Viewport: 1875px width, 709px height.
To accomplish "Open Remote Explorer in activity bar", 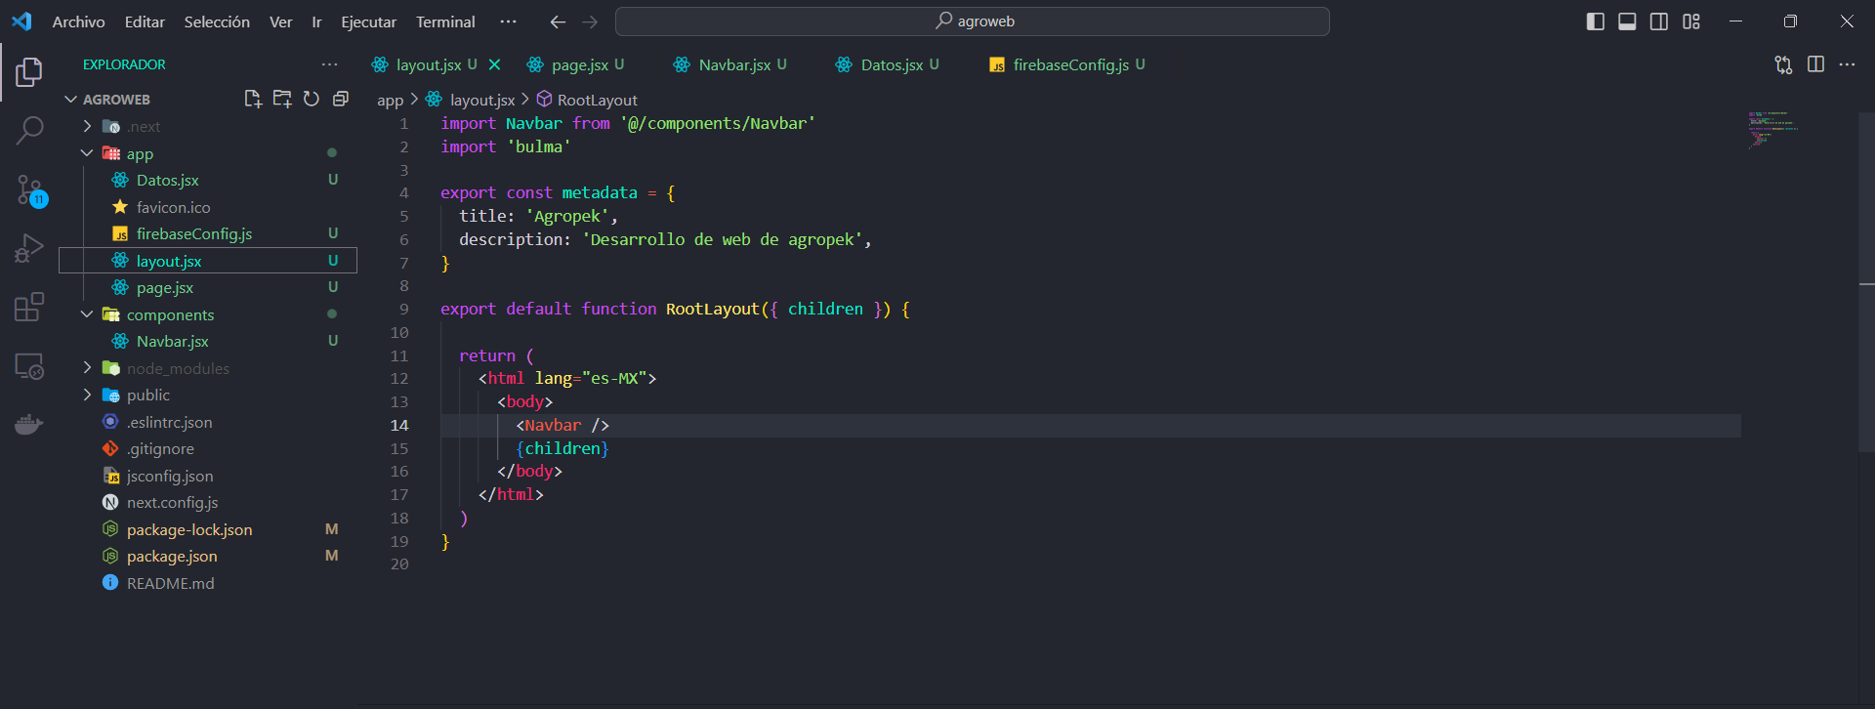I will click(x=29, y=366).
